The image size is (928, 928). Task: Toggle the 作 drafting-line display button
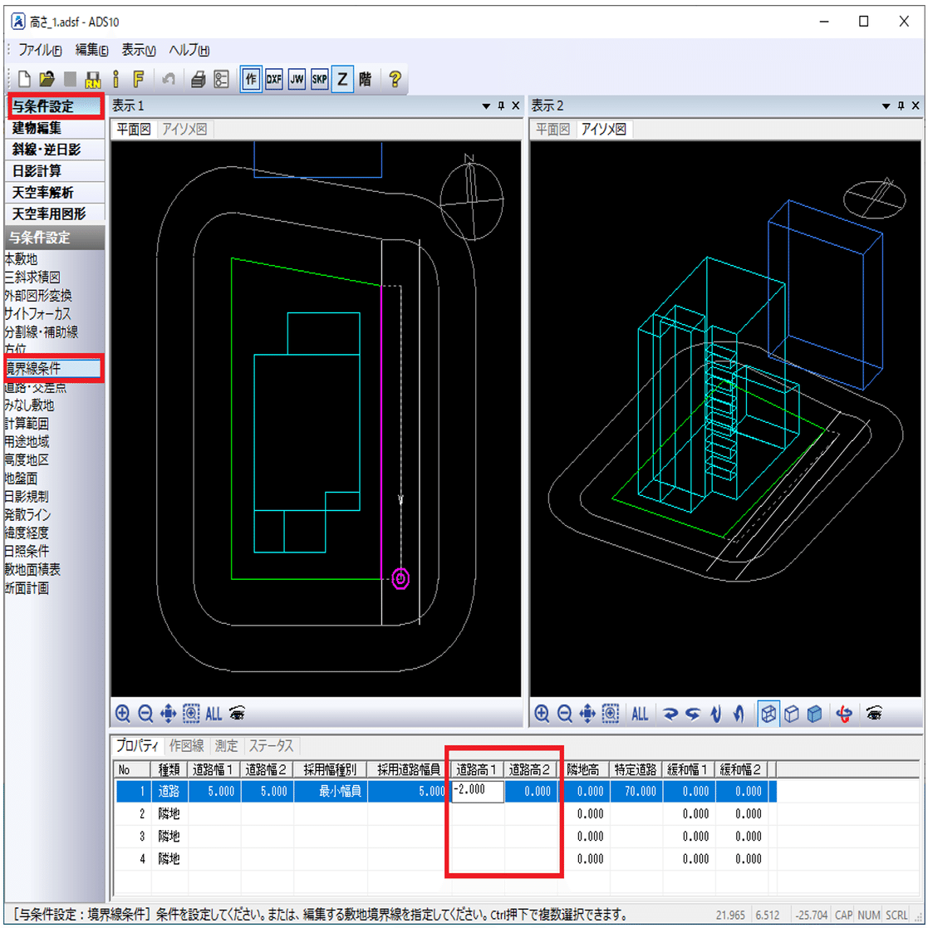(251, 79)
